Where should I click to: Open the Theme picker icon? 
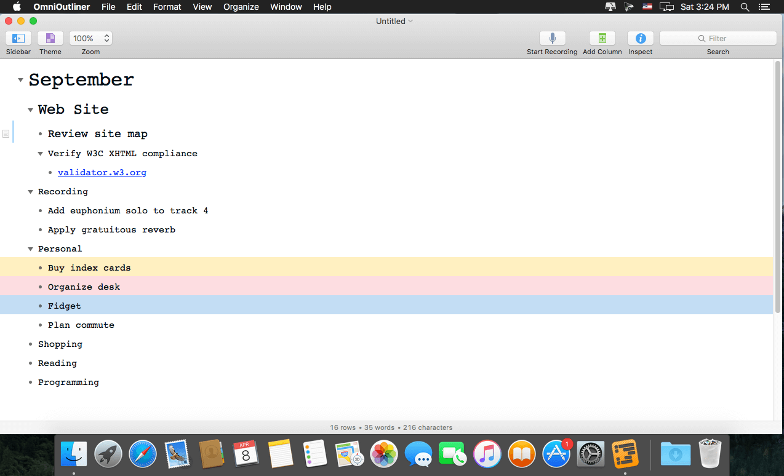(50, 38)
